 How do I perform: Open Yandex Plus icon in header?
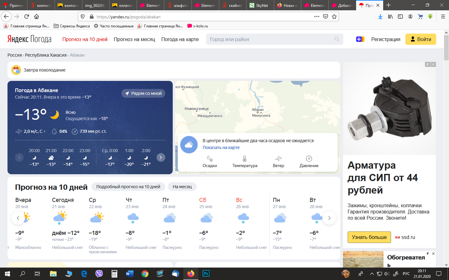(360, 39)
